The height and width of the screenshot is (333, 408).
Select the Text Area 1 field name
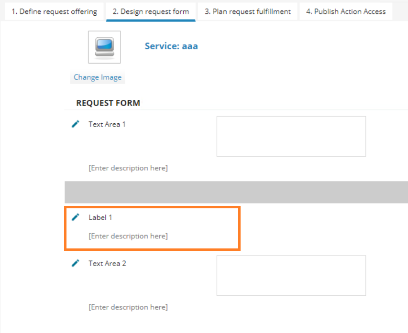coord(107,124)
